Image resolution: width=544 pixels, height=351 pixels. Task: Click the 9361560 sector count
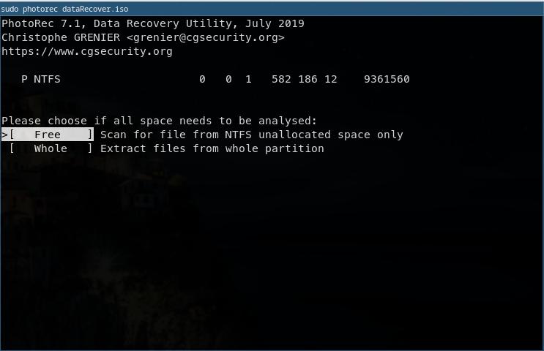pos(387,79)
